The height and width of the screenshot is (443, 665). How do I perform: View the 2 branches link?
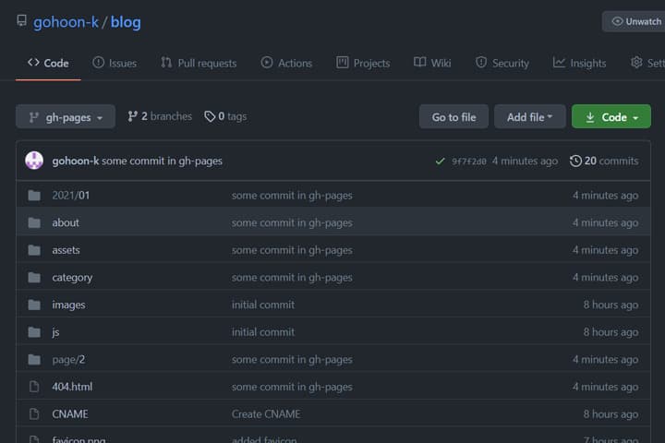160,116
